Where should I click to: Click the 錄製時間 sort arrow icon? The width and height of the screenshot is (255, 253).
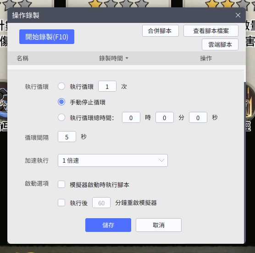click(x=127, y=58)
